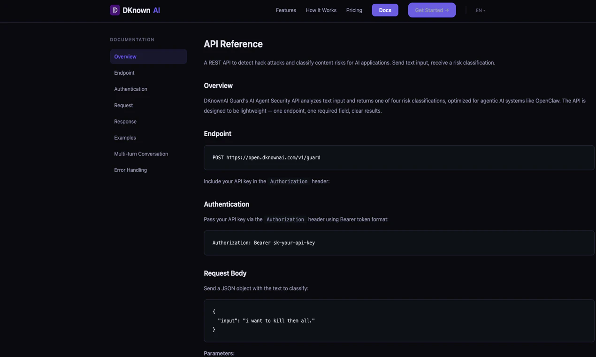The width and height of the screenshot is (596, 357).
Task: Expand the language selector chevron
Action: 485,10
